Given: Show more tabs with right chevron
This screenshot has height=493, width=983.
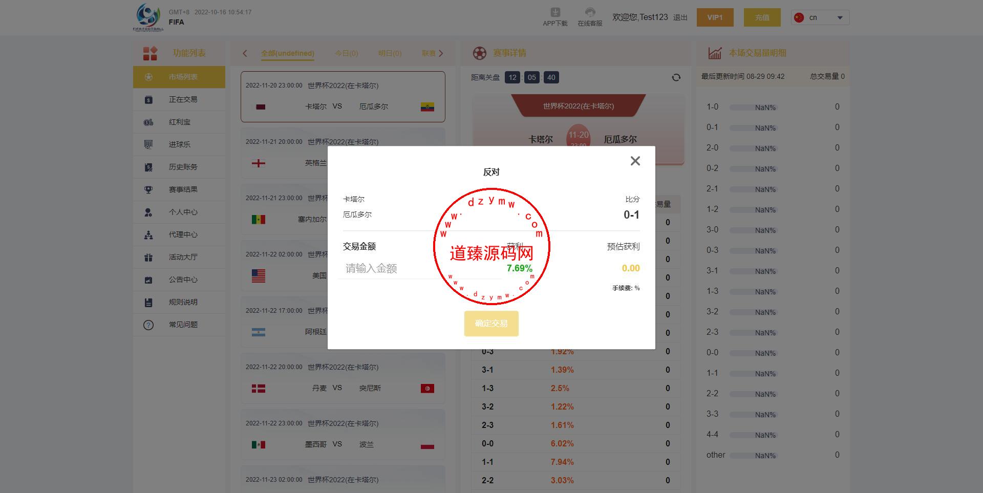Looking at the screenshot, I should click(x=441, y=53).
